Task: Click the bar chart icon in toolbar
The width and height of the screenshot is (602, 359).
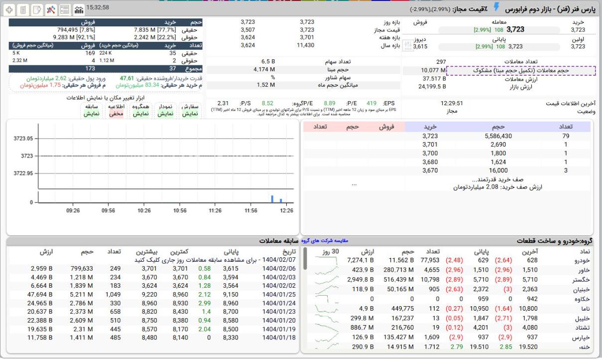Action: tap(78, 10)
